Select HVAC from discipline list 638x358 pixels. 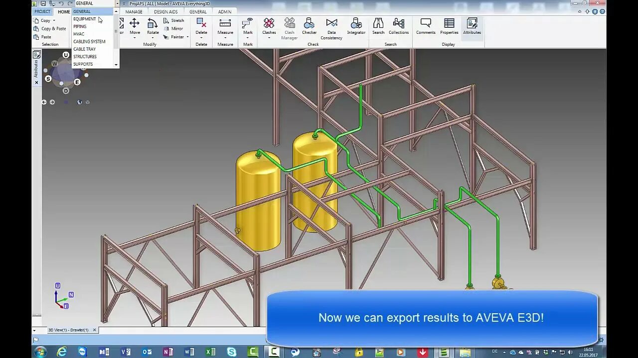93,34
